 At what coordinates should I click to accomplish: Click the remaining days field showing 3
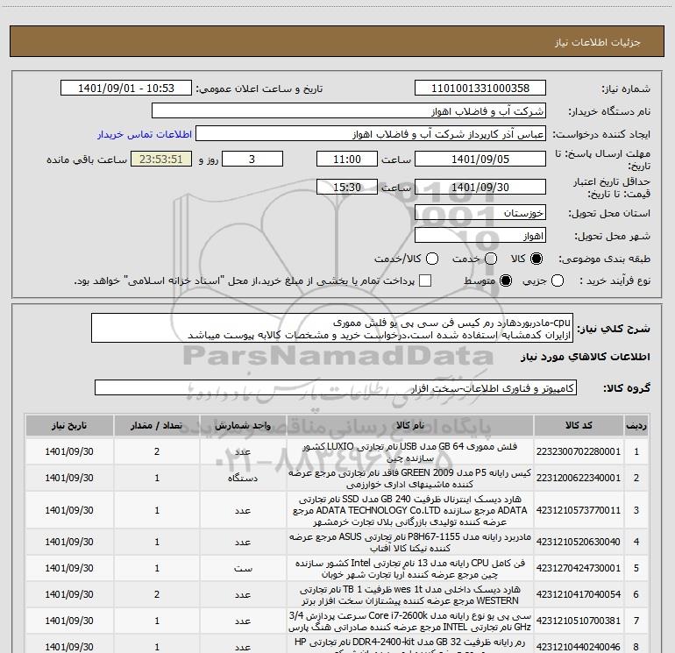tap(252, 159)
